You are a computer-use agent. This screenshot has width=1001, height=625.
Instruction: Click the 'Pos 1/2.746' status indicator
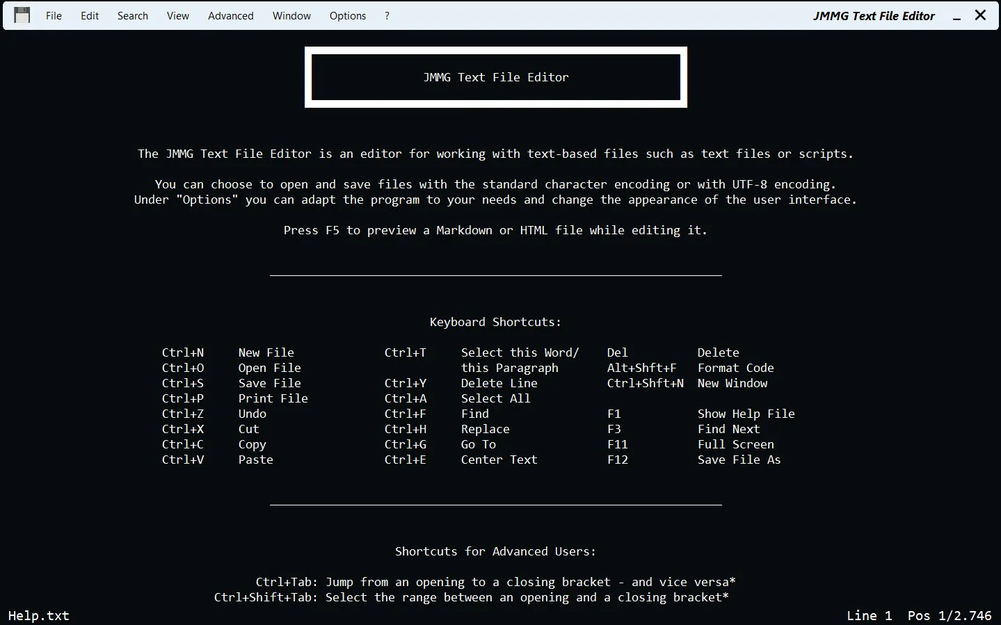950,616
